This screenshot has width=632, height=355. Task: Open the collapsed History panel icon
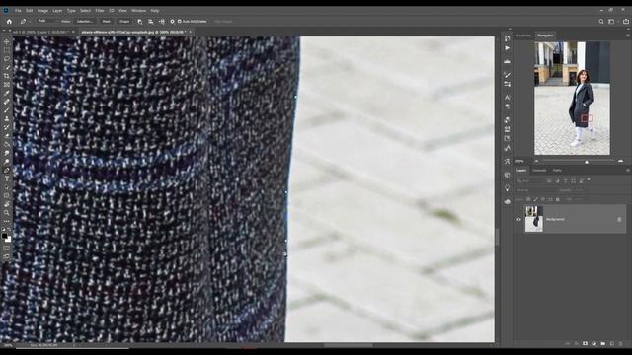pyautogui.click(x=507, y=38)
